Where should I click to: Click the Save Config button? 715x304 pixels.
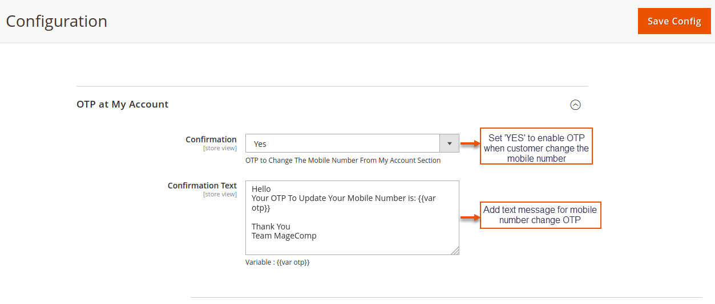click(674, 21)
